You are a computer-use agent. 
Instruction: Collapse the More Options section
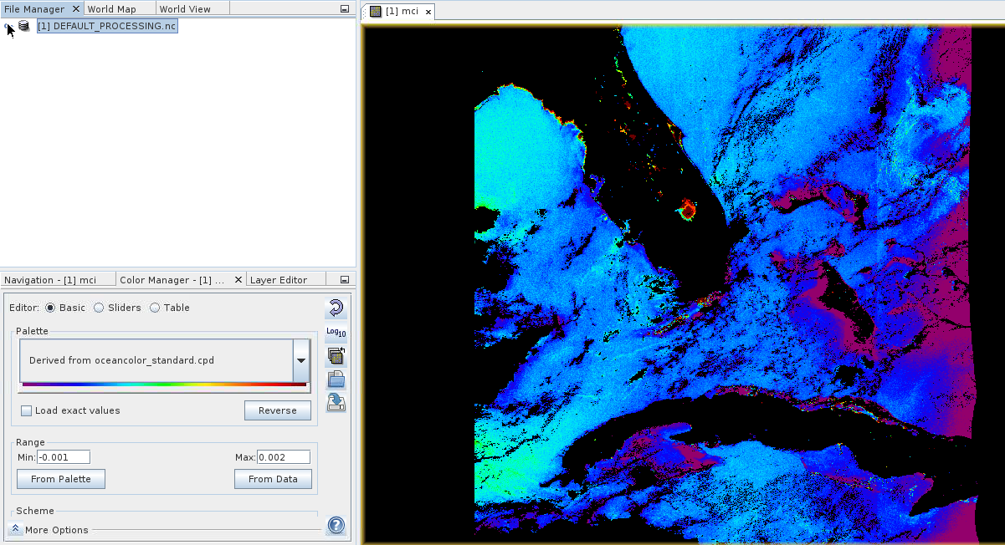point(16,529)
